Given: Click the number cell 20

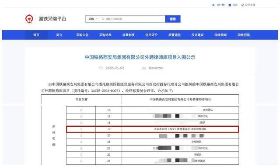Looking at the screenshot, I should (109, 136).
